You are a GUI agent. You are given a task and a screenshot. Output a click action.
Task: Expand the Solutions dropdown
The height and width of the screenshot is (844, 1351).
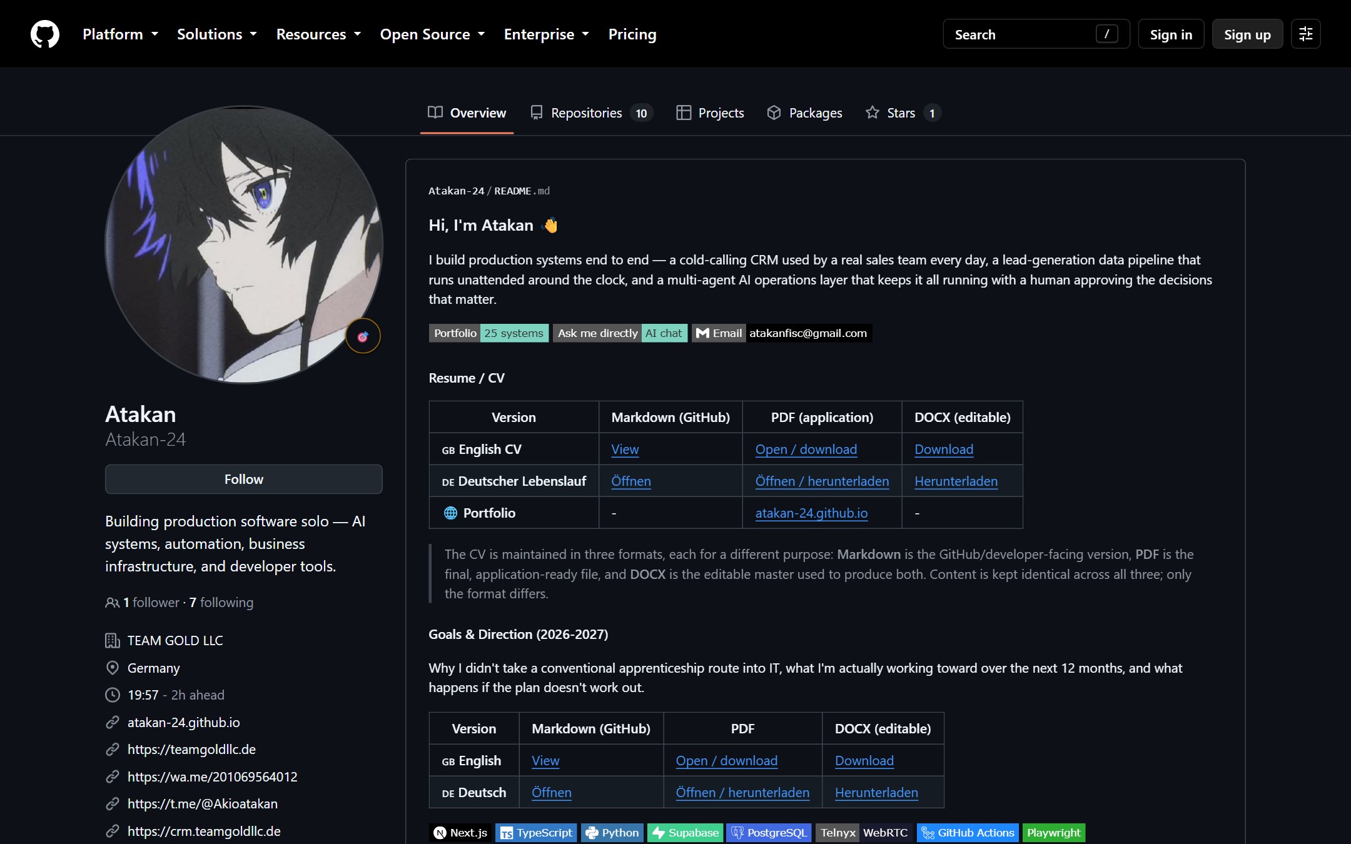pos(216,34)
